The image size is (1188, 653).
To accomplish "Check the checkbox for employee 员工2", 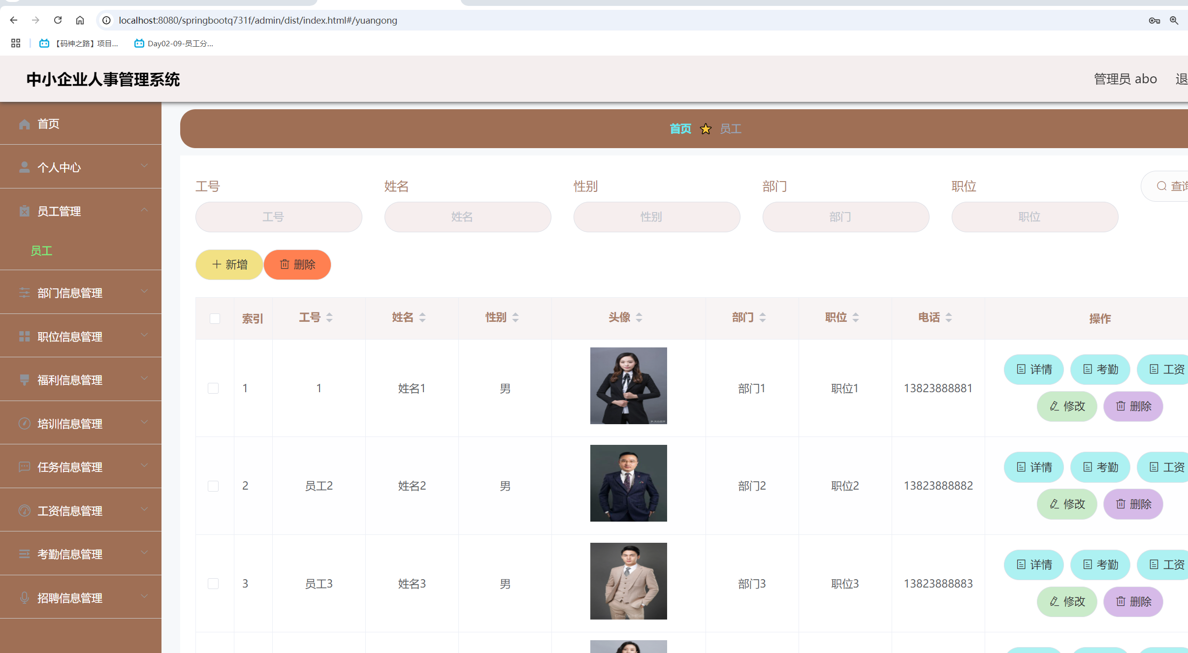I will pyautogui.click(x=213, y=486).
